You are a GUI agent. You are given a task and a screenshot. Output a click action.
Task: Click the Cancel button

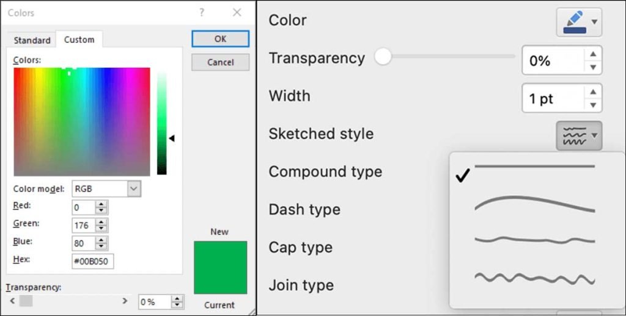coord(220,62)
